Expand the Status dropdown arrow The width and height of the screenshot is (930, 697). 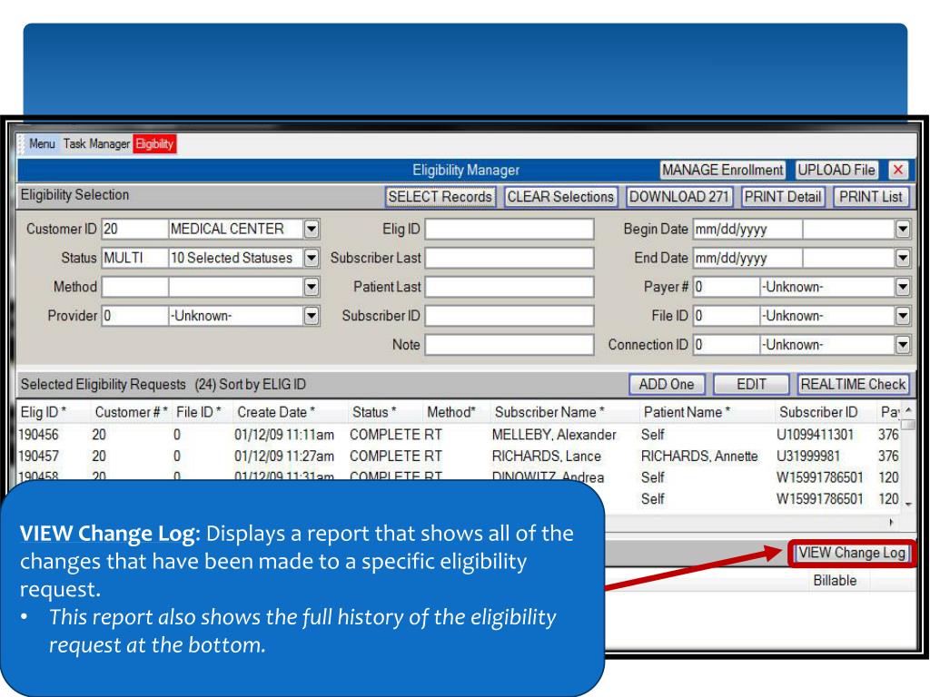[x=312, y=258]
